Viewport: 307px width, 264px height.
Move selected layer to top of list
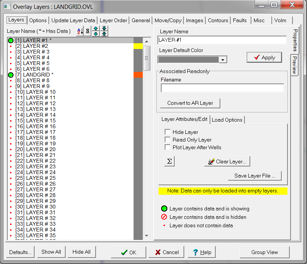pos(104,29)
